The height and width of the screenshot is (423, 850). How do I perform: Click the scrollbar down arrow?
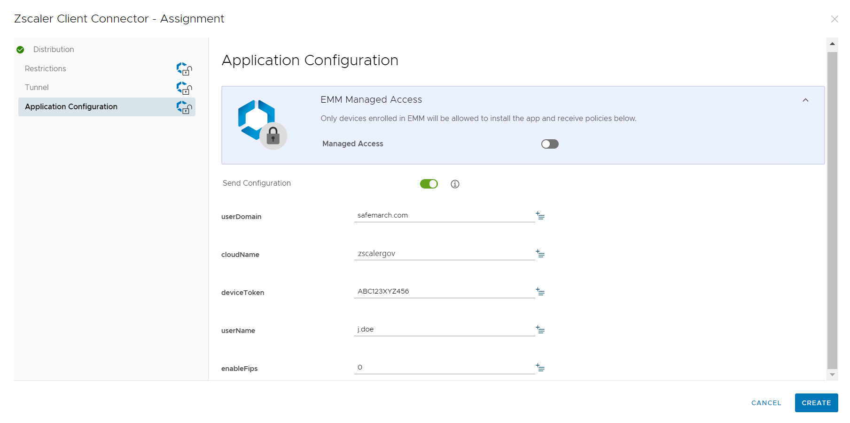pos(832,375)
